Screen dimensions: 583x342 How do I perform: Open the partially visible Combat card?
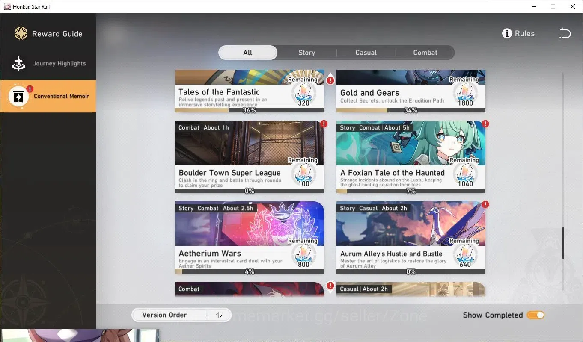coord(250,289)
